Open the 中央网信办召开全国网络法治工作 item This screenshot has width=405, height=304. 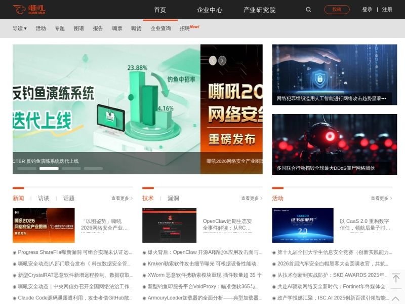pyautogui.click(x=75, y=286)
